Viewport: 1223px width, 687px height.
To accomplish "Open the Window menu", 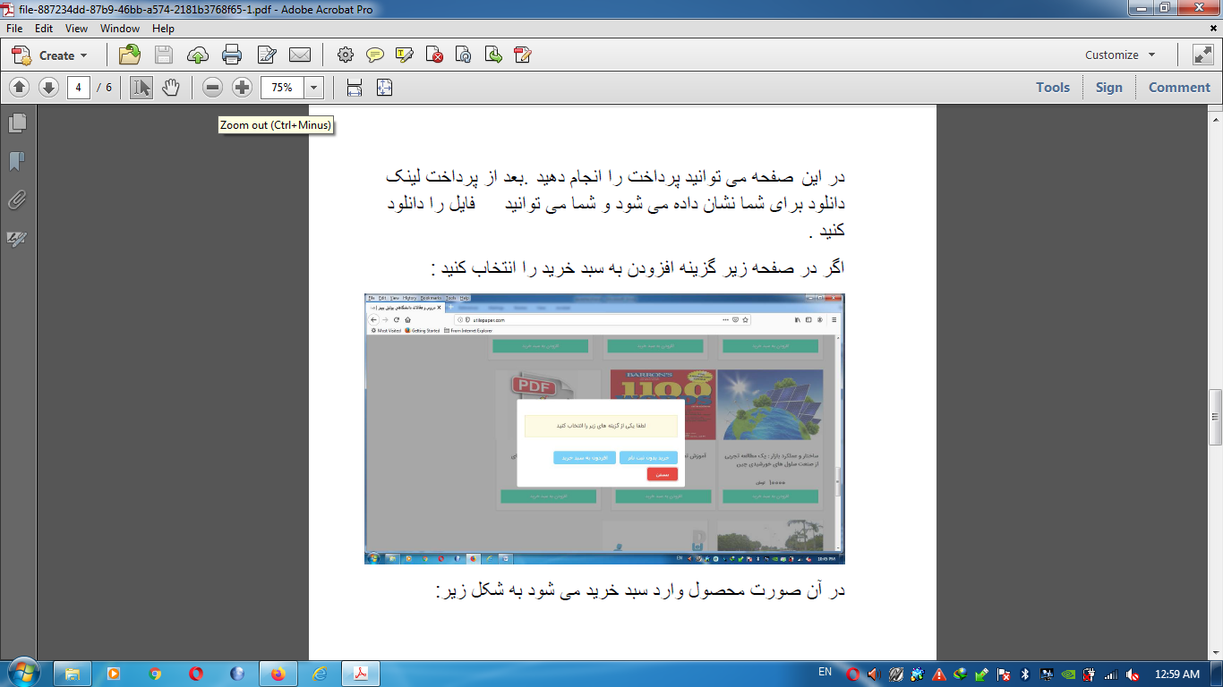I will point(120,29).
